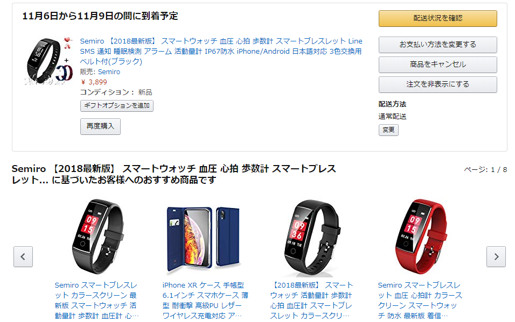Image resolution: width=515 pixels, height=322 pixels.
Task: Click 配送状況を確認 button
Action: click(x=438, y=18)
